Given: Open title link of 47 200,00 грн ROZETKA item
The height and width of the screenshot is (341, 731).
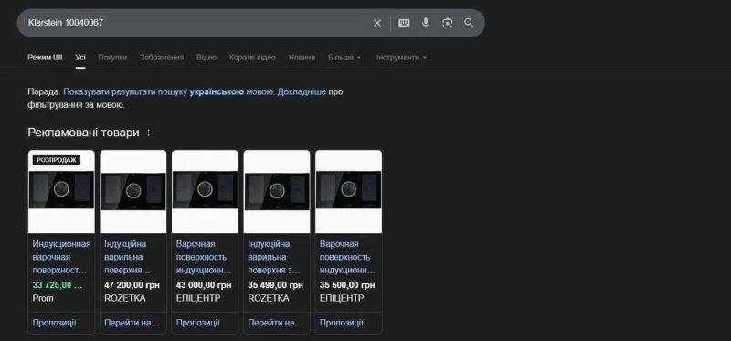Looking at the screenshot, I should click(127, 257).
